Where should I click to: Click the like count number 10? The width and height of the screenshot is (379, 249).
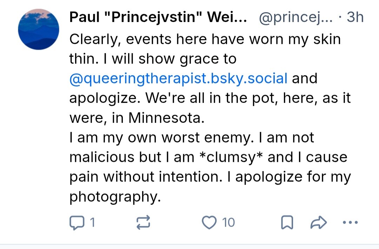(x=228, y=222)
